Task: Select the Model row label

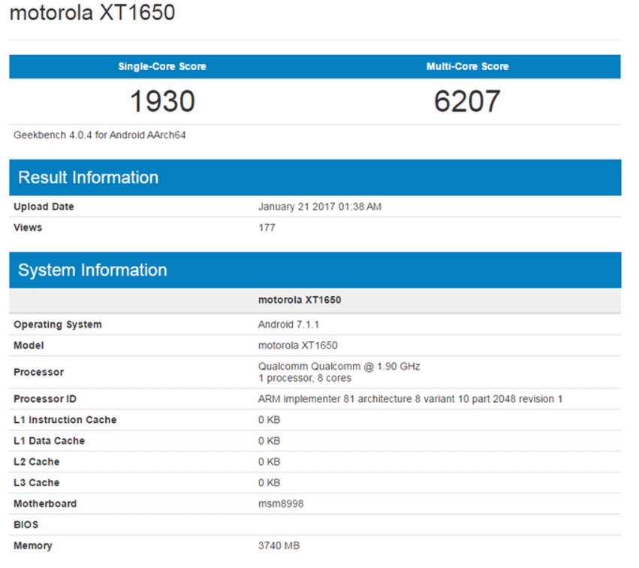Action: coord(29,346)
